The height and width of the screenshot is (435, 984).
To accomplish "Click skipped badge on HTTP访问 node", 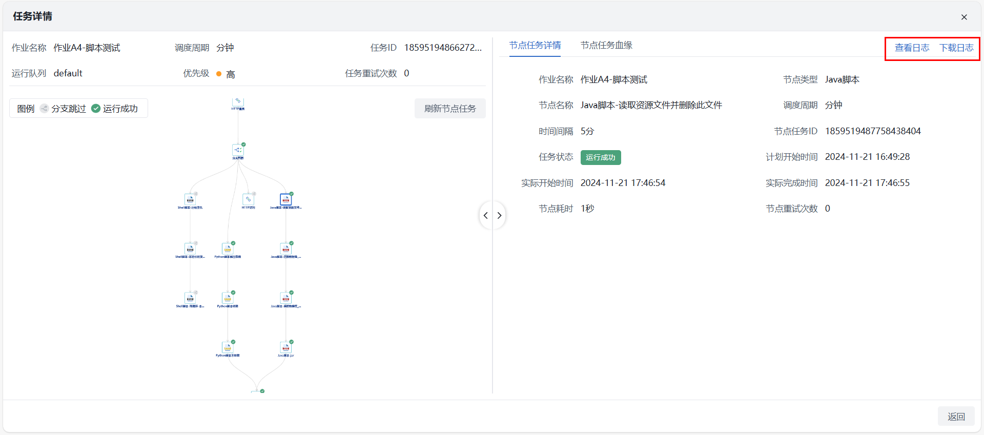I will click(x=254, y=194).
